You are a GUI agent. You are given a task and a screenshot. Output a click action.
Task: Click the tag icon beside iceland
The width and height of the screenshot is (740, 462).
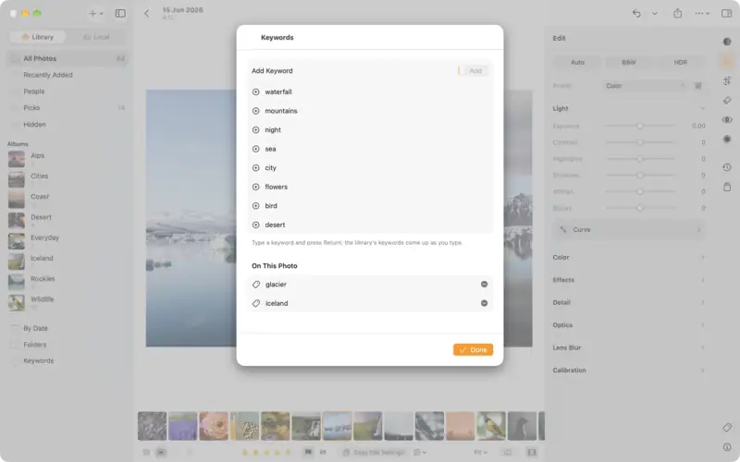click(256, 303)
